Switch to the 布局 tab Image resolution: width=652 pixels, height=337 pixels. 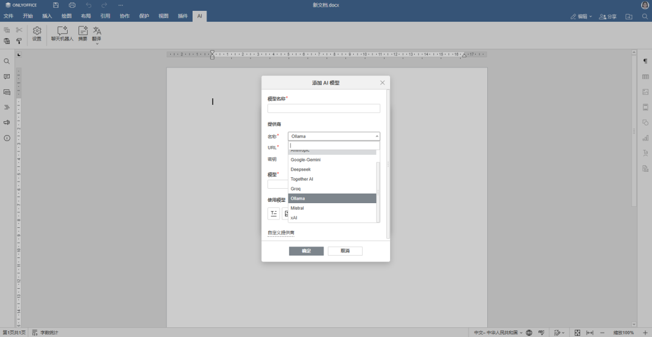tap(86, 16)
